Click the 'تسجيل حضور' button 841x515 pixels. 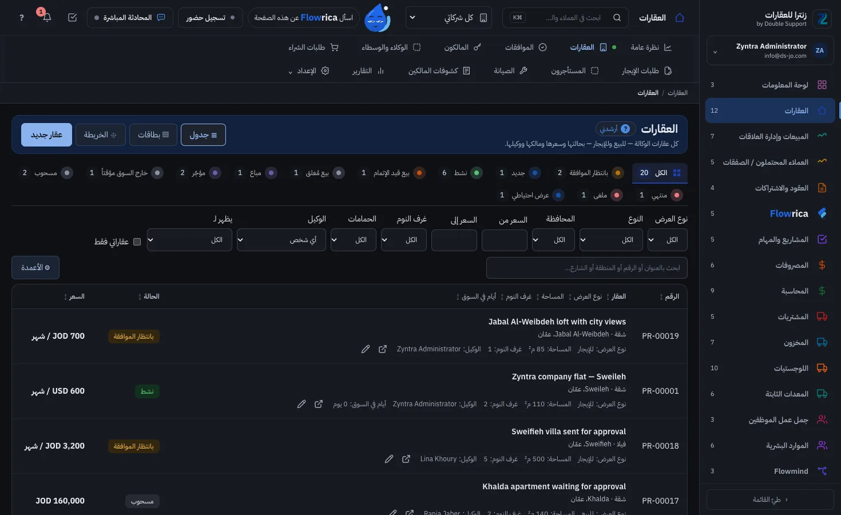point(211,18)
